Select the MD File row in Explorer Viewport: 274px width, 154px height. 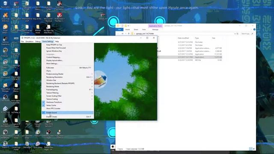pos(190,60)
